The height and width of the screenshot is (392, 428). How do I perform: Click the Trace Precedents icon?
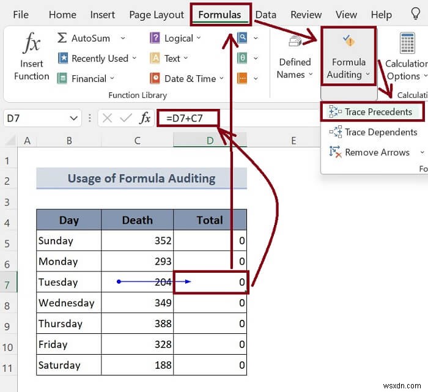coord(335,112)
